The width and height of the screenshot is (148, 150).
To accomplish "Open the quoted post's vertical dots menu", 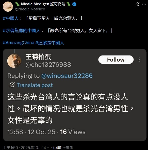I will [x=139, y=60].
